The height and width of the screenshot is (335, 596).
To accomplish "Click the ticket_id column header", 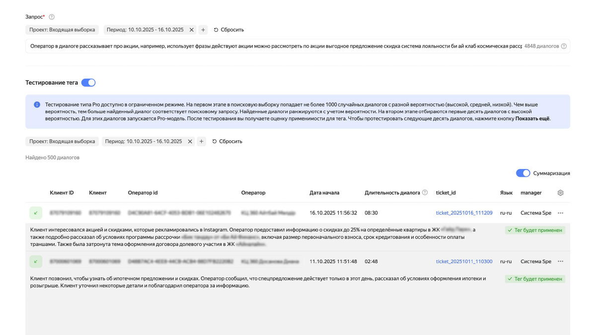I will click(446, 193).
